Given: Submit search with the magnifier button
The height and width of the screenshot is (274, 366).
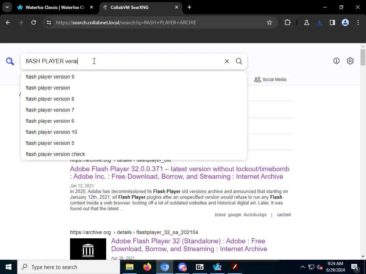Looking at the screenshot, I should pyautogui.click(x=239, y=61).
